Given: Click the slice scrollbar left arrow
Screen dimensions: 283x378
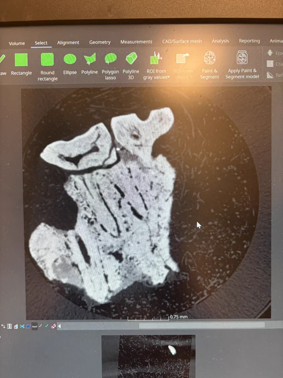Looking at the screenshot, I should (59, 326).
